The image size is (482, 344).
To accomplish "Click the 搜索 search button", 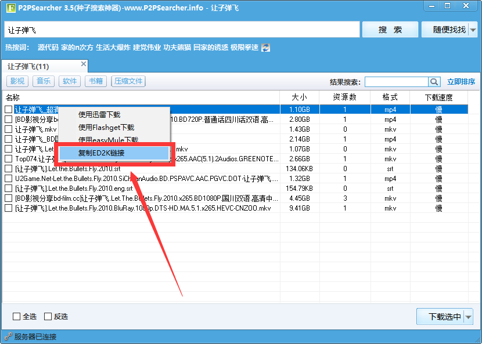I will [x=390, y=30].
